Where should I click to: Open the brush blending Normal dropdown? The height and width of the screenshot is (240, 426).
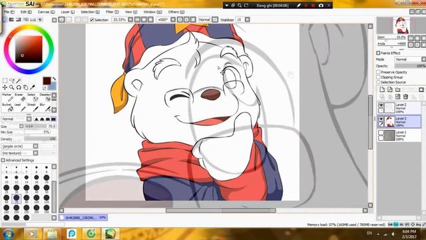pyautogui.click(x=16, y=119)
